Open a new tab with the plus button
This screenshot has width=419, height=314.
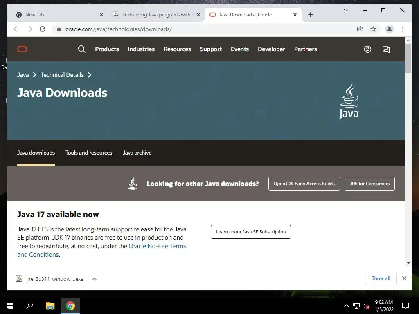(x=310, y=15)
